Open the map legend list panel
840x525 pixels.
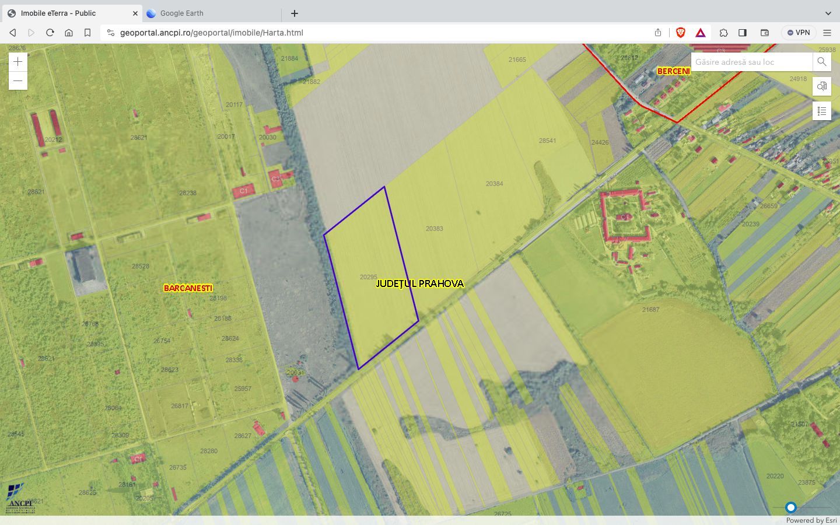tap(821, 111)
